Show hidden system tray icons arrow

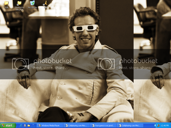click(x=155, y=126)
